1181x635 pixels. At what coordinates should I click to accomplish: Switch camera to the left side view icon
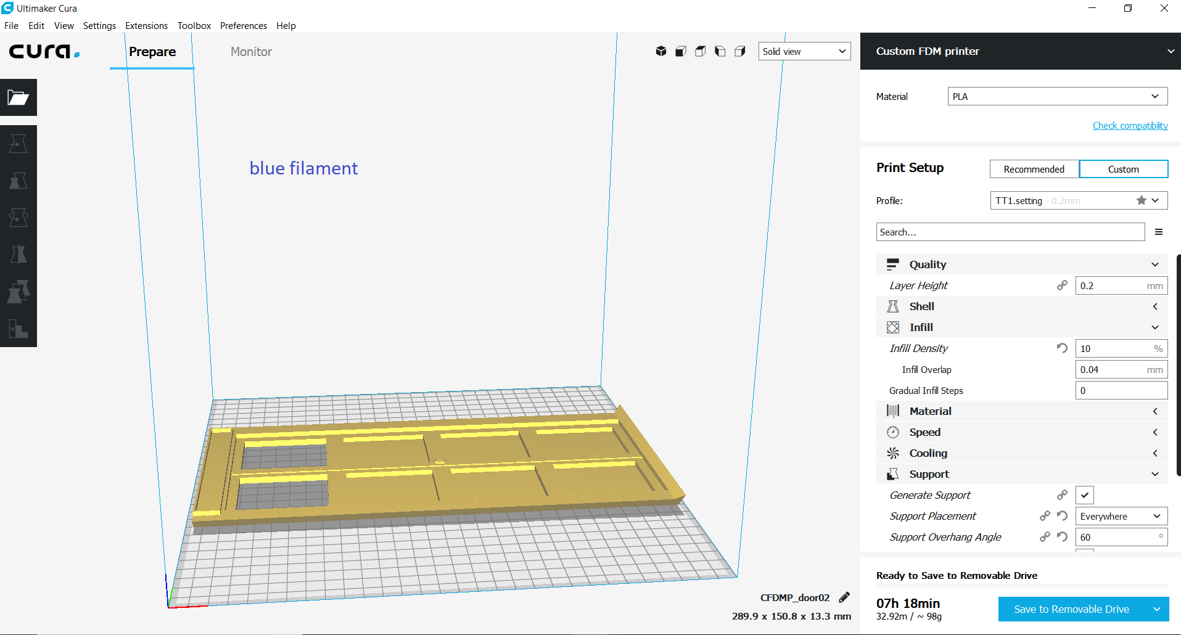[720, 51]
